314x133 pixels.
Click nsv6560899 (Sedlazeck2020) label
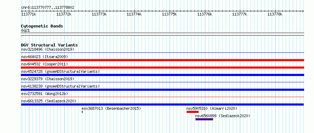[x=223, y=116]
